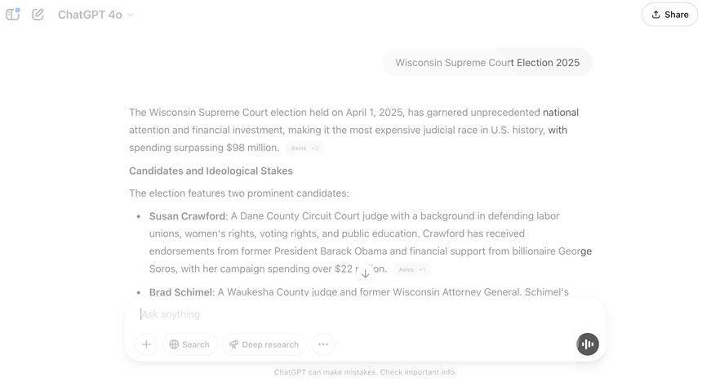Click the scroll-to-bottom arrow icon
The image size is (702, 382).
tap(365, 273)
